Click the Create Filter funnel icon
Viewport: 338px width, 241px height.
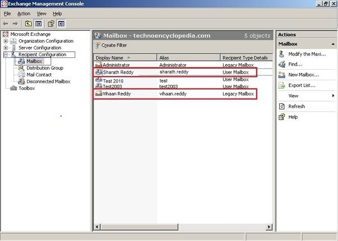click(x=97, y=45)
